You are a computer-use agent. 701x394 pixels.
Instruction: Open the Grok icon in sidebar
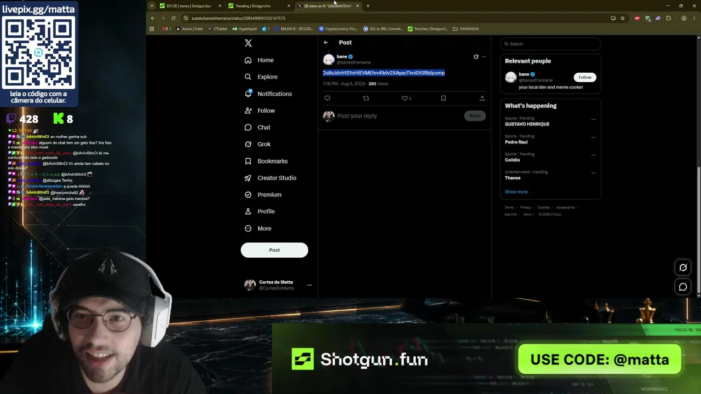(248, 144)
